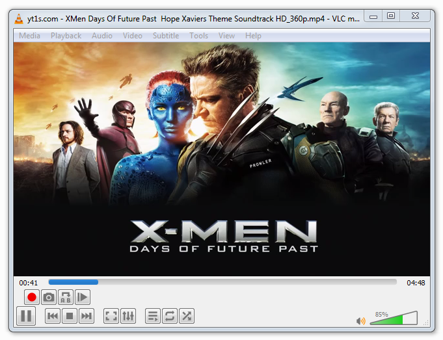This screenshot has height=340, width=443.
Task: Toggle random shuffle playback
Action: click(187, 316)
